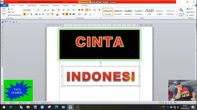Clear formatting with the eraser icon
The image size is (197, 110).
pyautogui.click(x=59, y=10)
